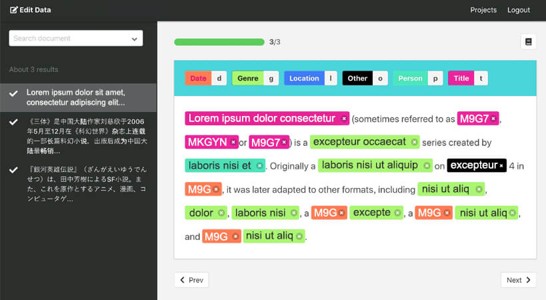The height and width of the screenshot is (300, 546).
Task: Delete the 'laboris nisi et' person annotation
Action: (259, 166)
